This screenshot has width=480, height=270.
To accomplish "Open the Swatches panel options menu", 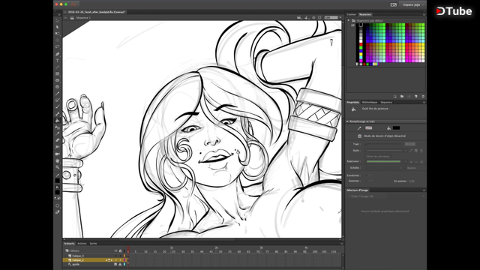I will pos(424,14).
